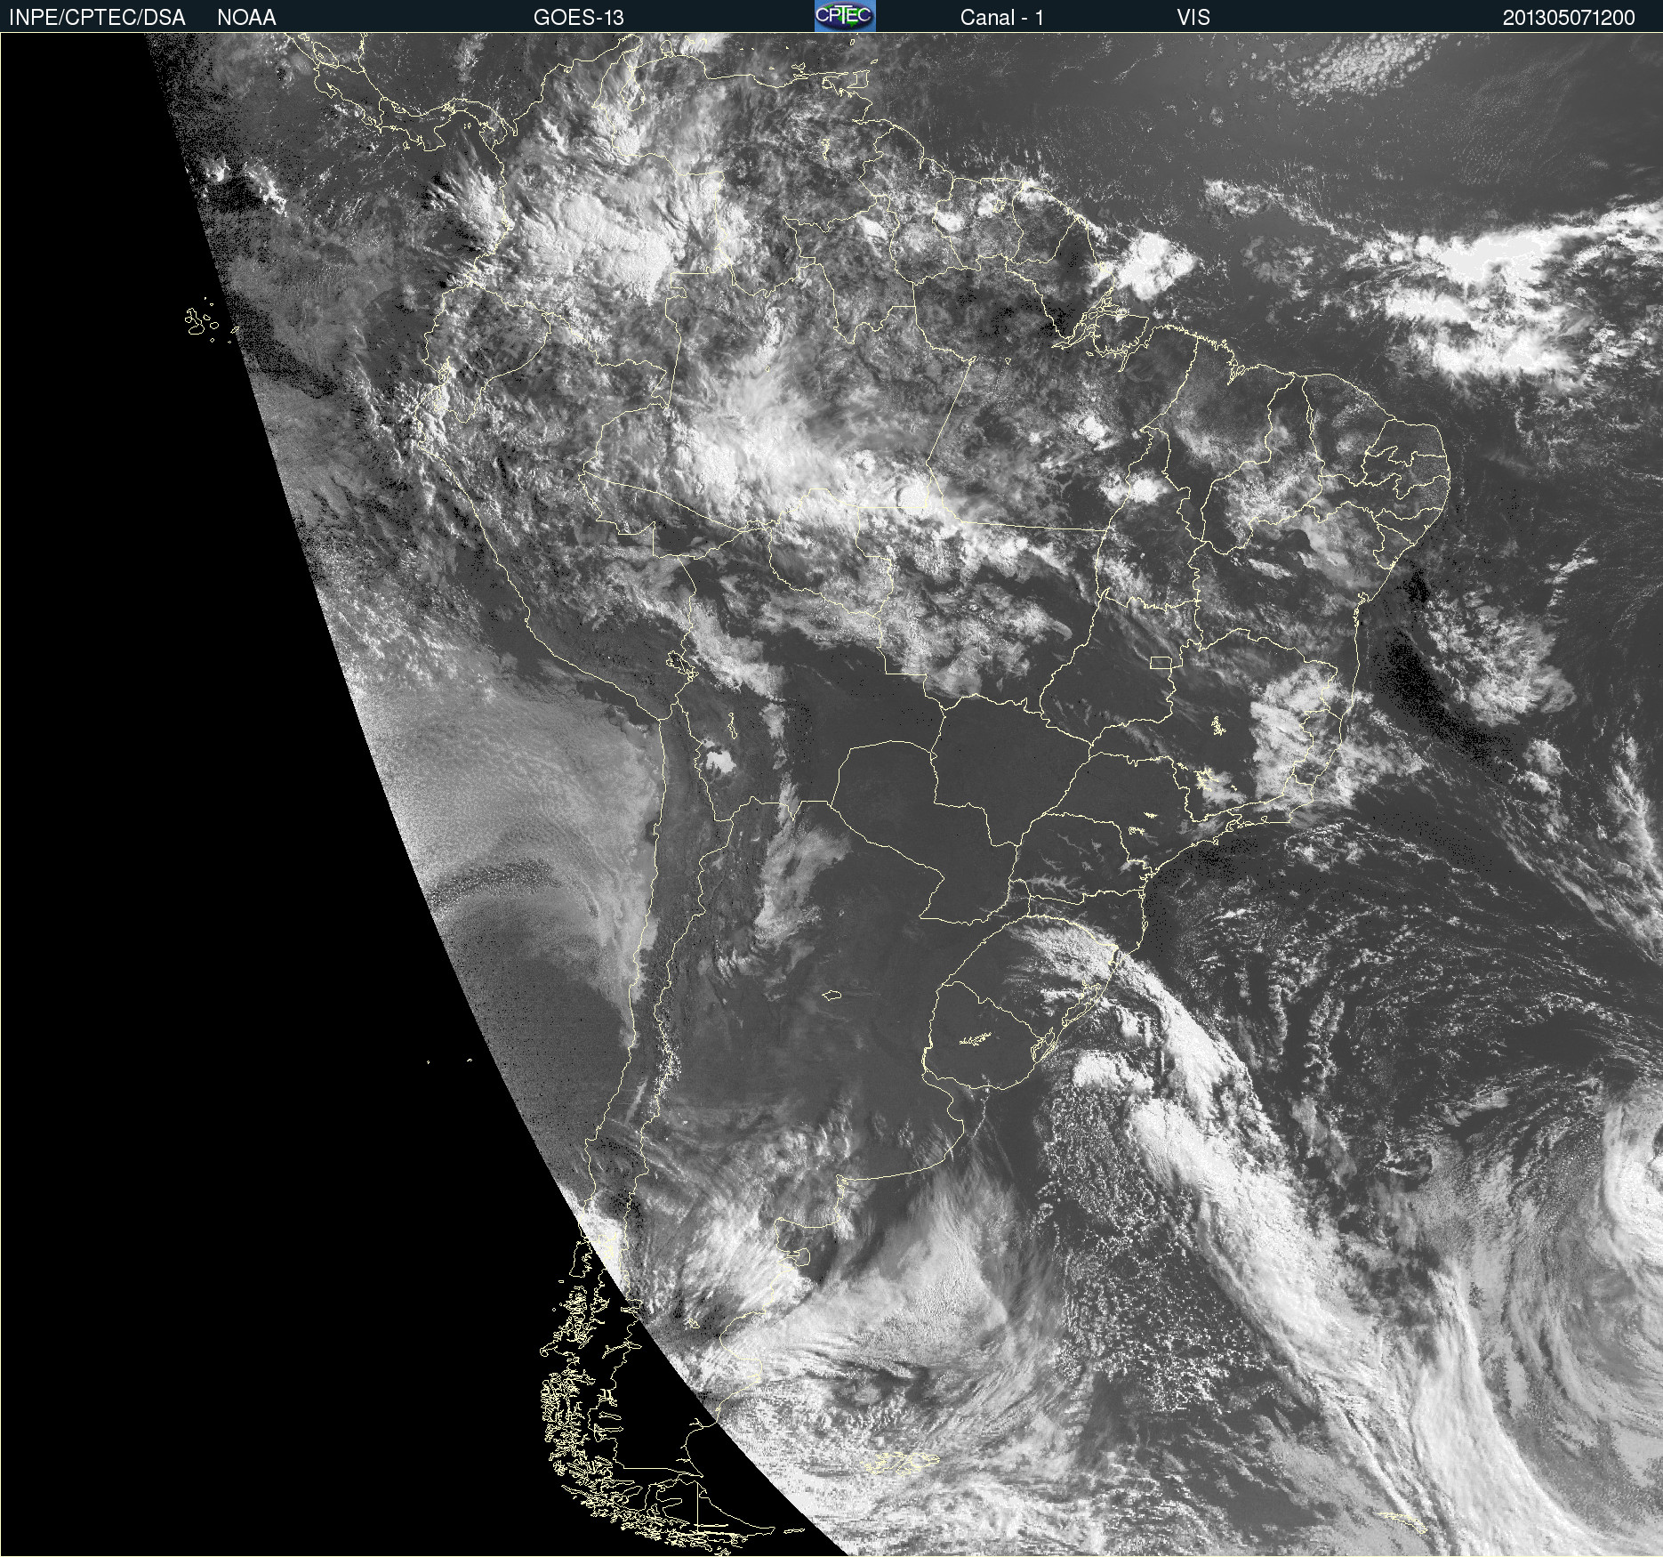This screenshot has width=1663, height=1557.
Task: Select the VIS channel label
Action: pos(1193,17)
